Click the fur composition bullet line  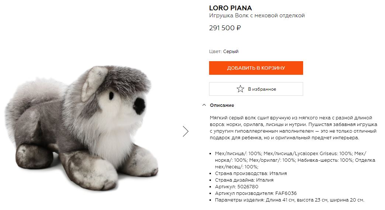[295, 160]
